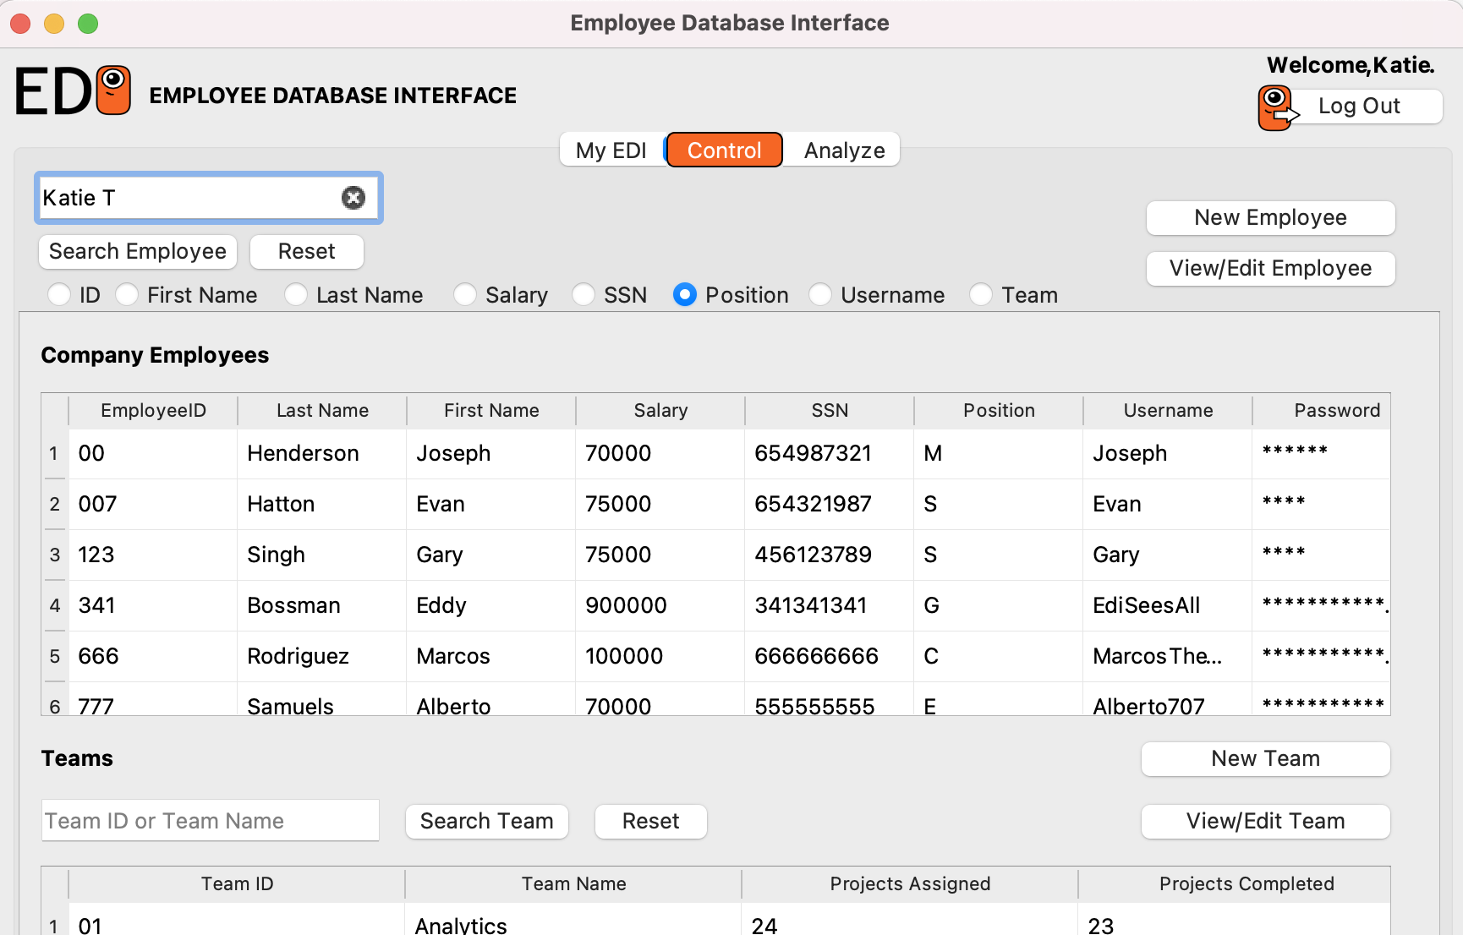Image resolution: width=1463 pixels, height=935 pixels.
Task: Switch to the My EDI tab
Action: (x=611, y=150)
